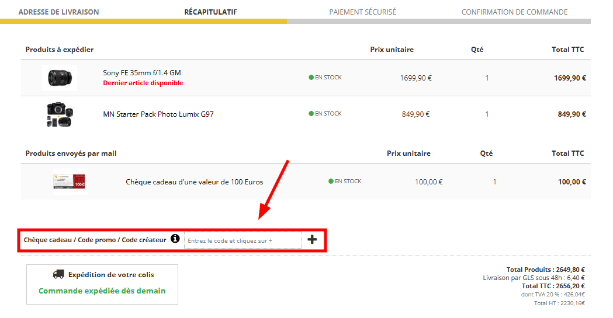613x318 pixels.
Task: Click the Lumix G97 starter pack thumbnail
Action: (60, 114)
